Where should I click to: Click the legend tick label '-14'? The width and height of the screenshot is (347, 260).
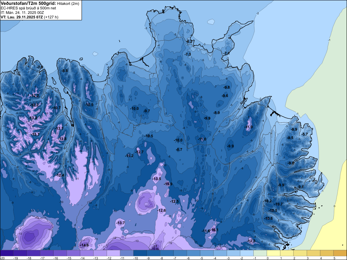(82, 258)
